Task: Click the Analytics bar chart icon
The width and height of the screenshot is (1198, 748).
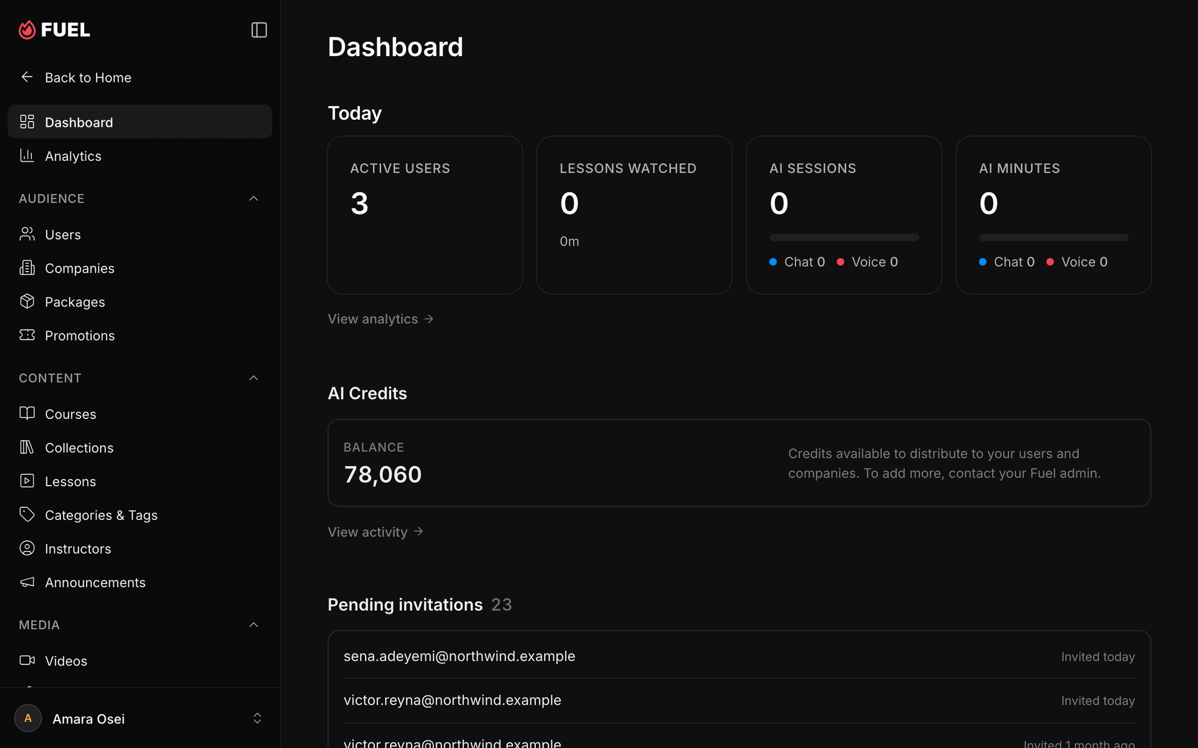Action: [27, 155]
